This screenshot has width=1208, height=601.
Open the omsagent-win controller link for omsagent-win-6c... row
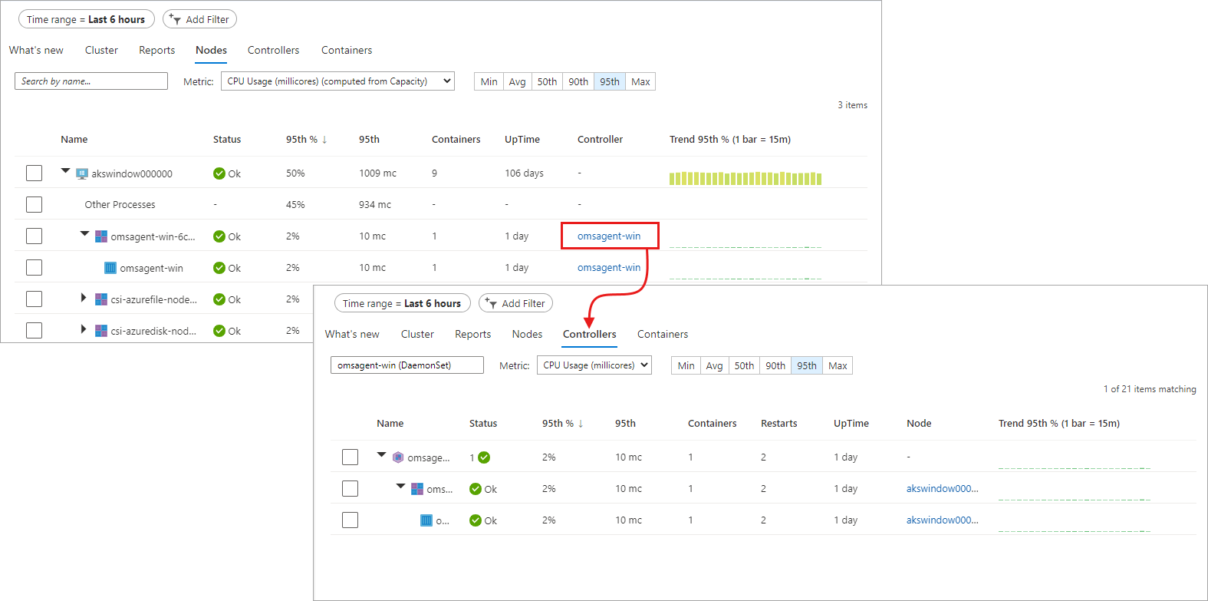[x=609, y=236]
